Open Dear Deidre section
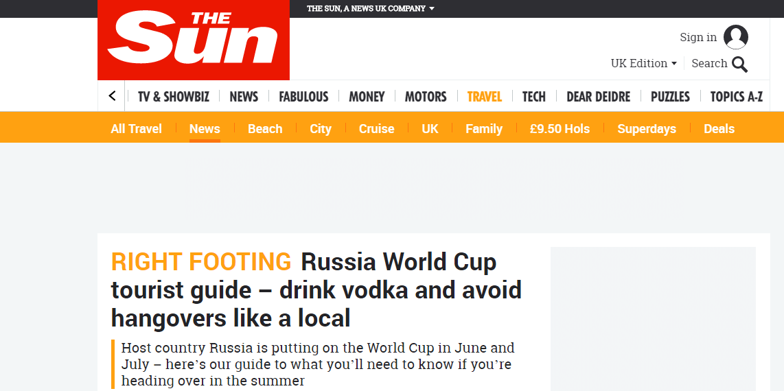The height and width of the screenshot is (391, 784). click(598, 97)
